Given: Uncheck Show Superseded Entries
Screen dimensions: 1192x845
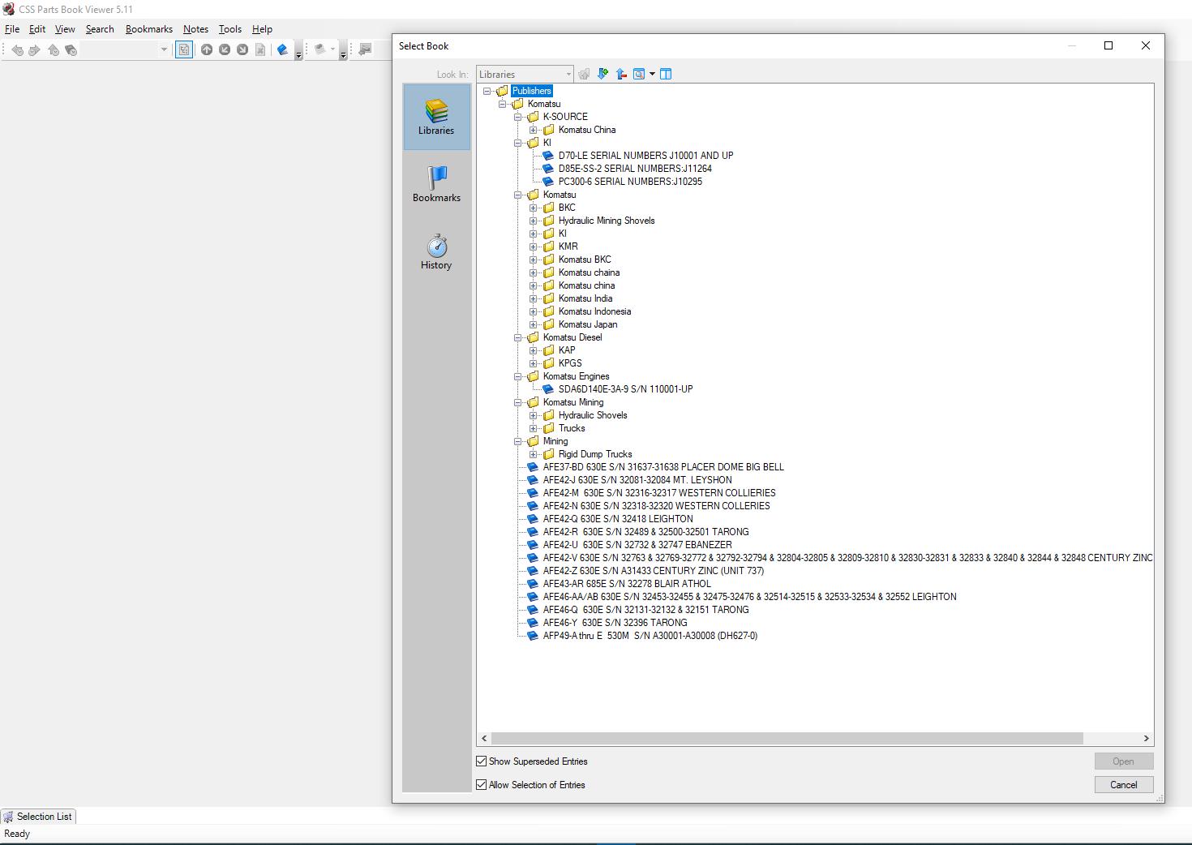Looking at the screenshot, I should 482,761.
